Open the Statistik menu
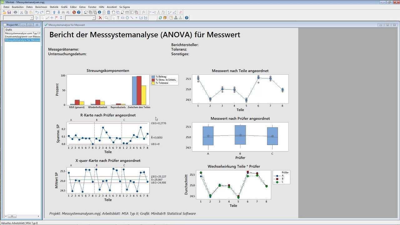 tap(54, 7)
